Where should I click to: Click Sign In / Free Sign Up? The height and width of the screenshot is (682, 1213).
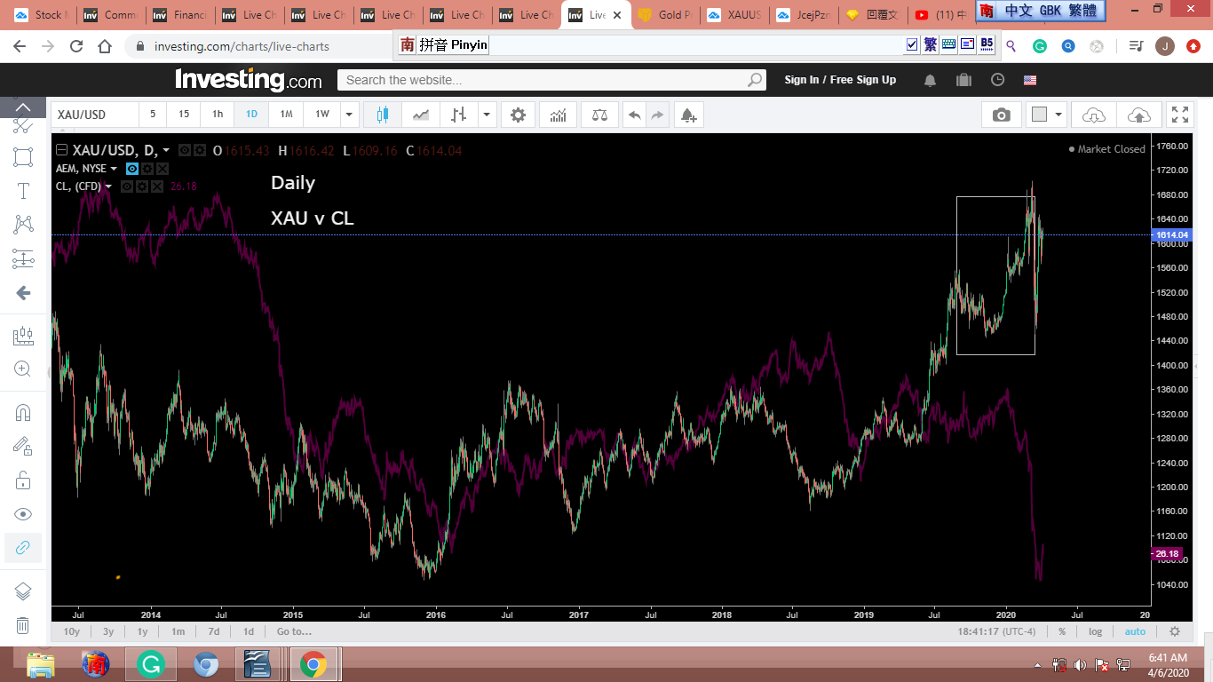point(840,80)
